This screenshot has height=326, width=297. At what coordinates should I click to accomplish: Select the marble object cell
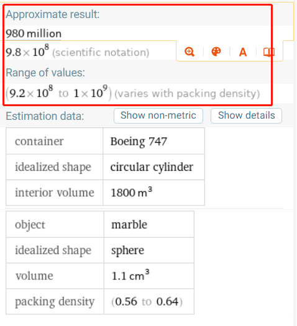pos(149,225)
